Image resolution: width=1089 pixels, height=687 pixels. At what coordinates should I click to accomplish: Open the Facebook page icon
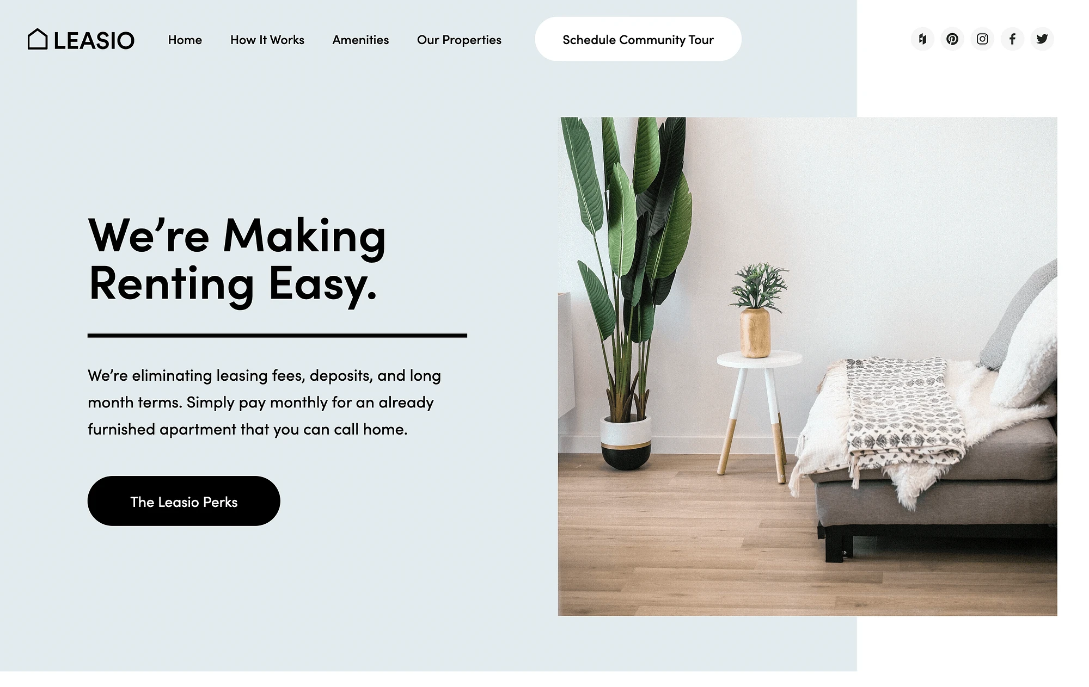[x=1012, y=39]
